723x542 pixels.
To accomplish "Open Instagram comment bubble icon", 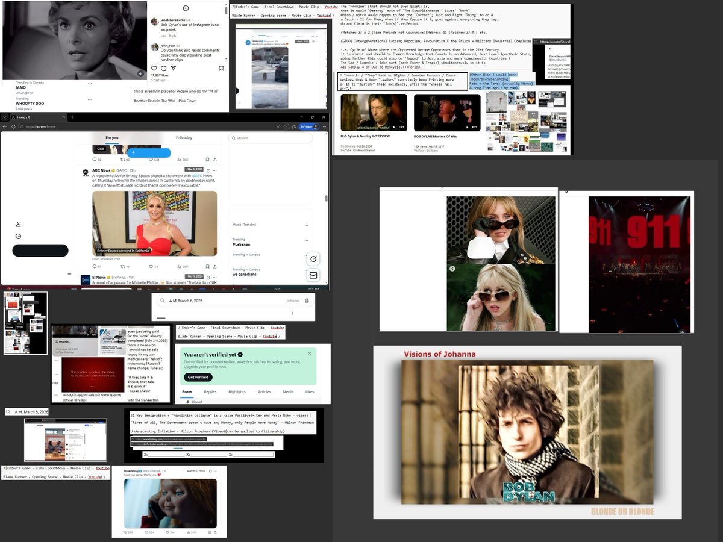I will click(163, 68).
